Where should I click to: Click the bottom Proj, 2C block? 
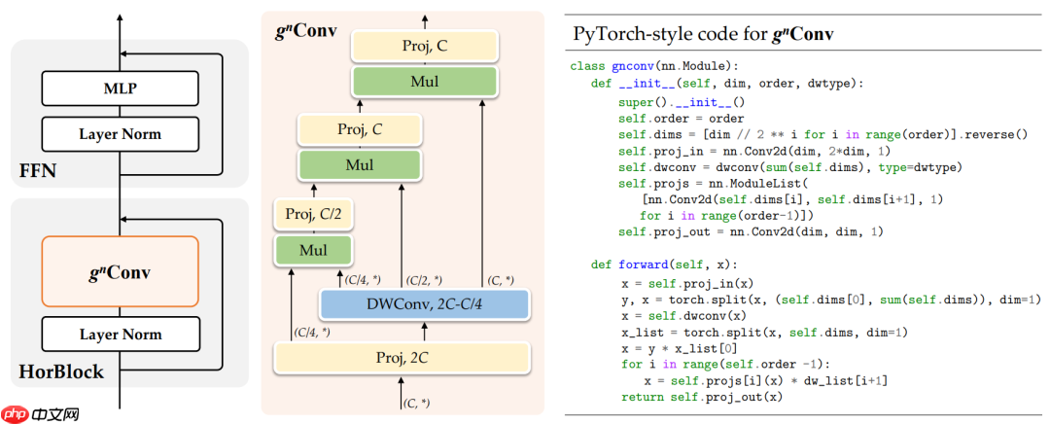click(x=402, y=358)
